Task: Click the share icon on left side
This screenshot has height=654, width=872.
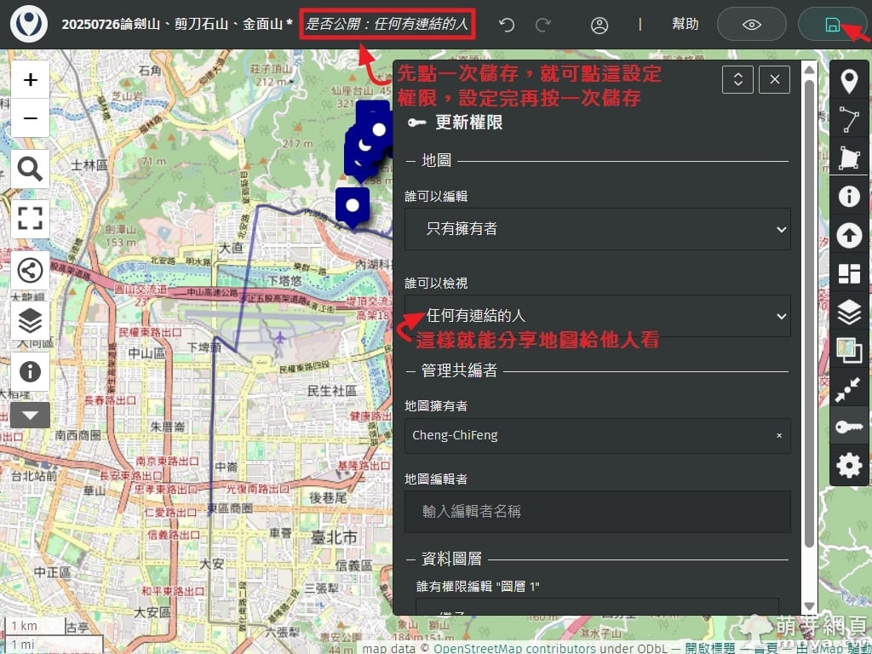Action: 30,271
